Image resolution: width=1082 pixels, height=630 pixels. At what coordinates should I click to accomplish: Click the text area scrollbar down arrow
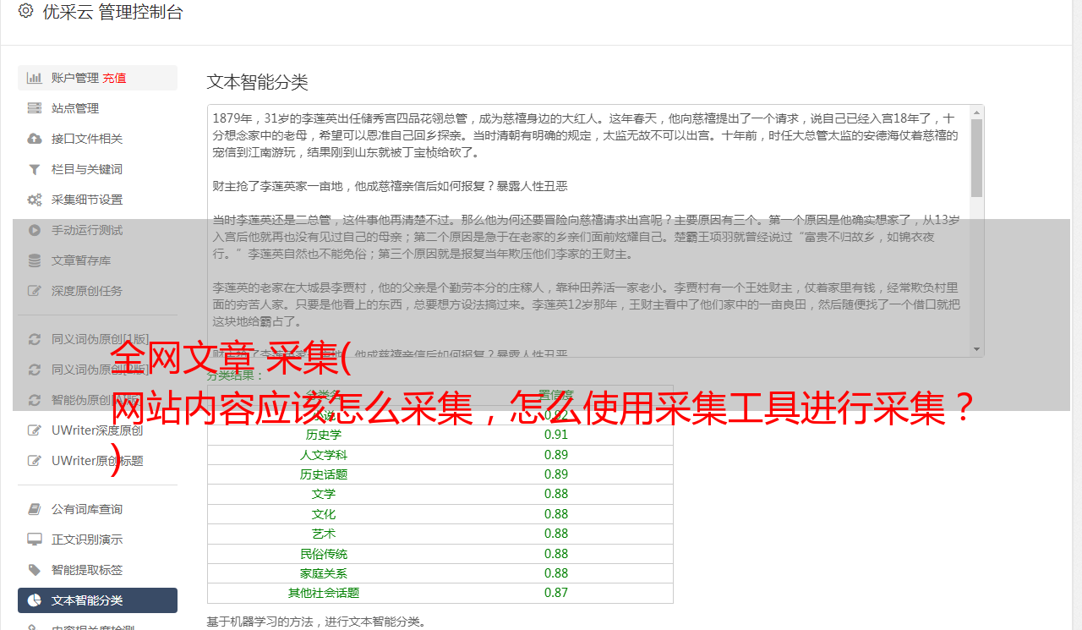point(977,349)
